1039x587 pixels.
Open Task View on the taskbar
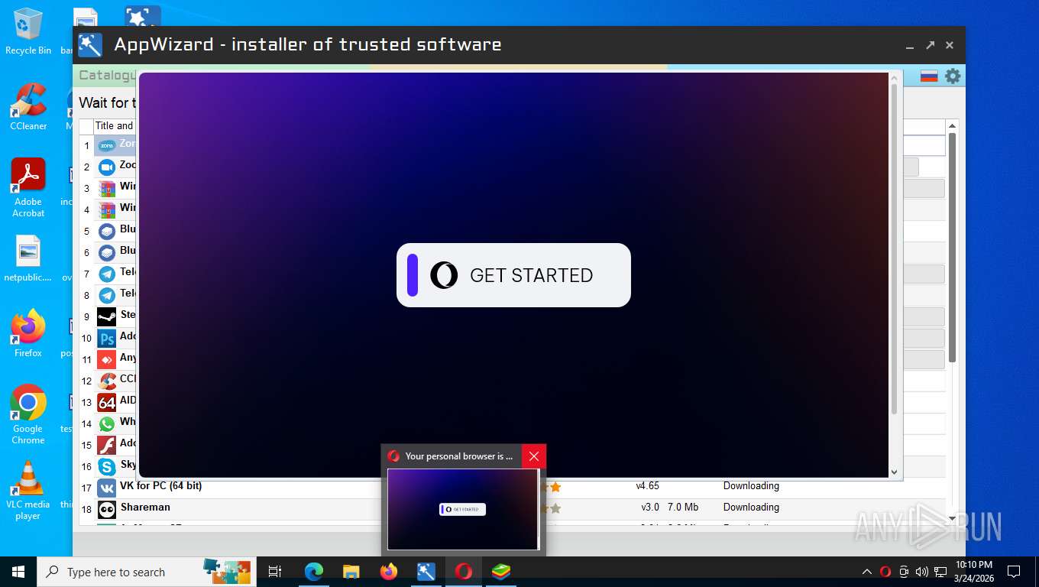tap(275, 572)
